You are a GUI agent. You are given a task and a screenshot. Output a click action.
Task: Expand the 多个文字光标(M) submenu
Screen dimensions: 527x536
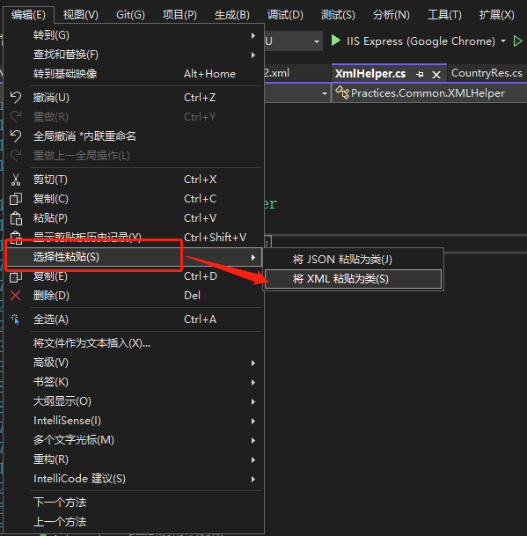(x=134, y=440)
